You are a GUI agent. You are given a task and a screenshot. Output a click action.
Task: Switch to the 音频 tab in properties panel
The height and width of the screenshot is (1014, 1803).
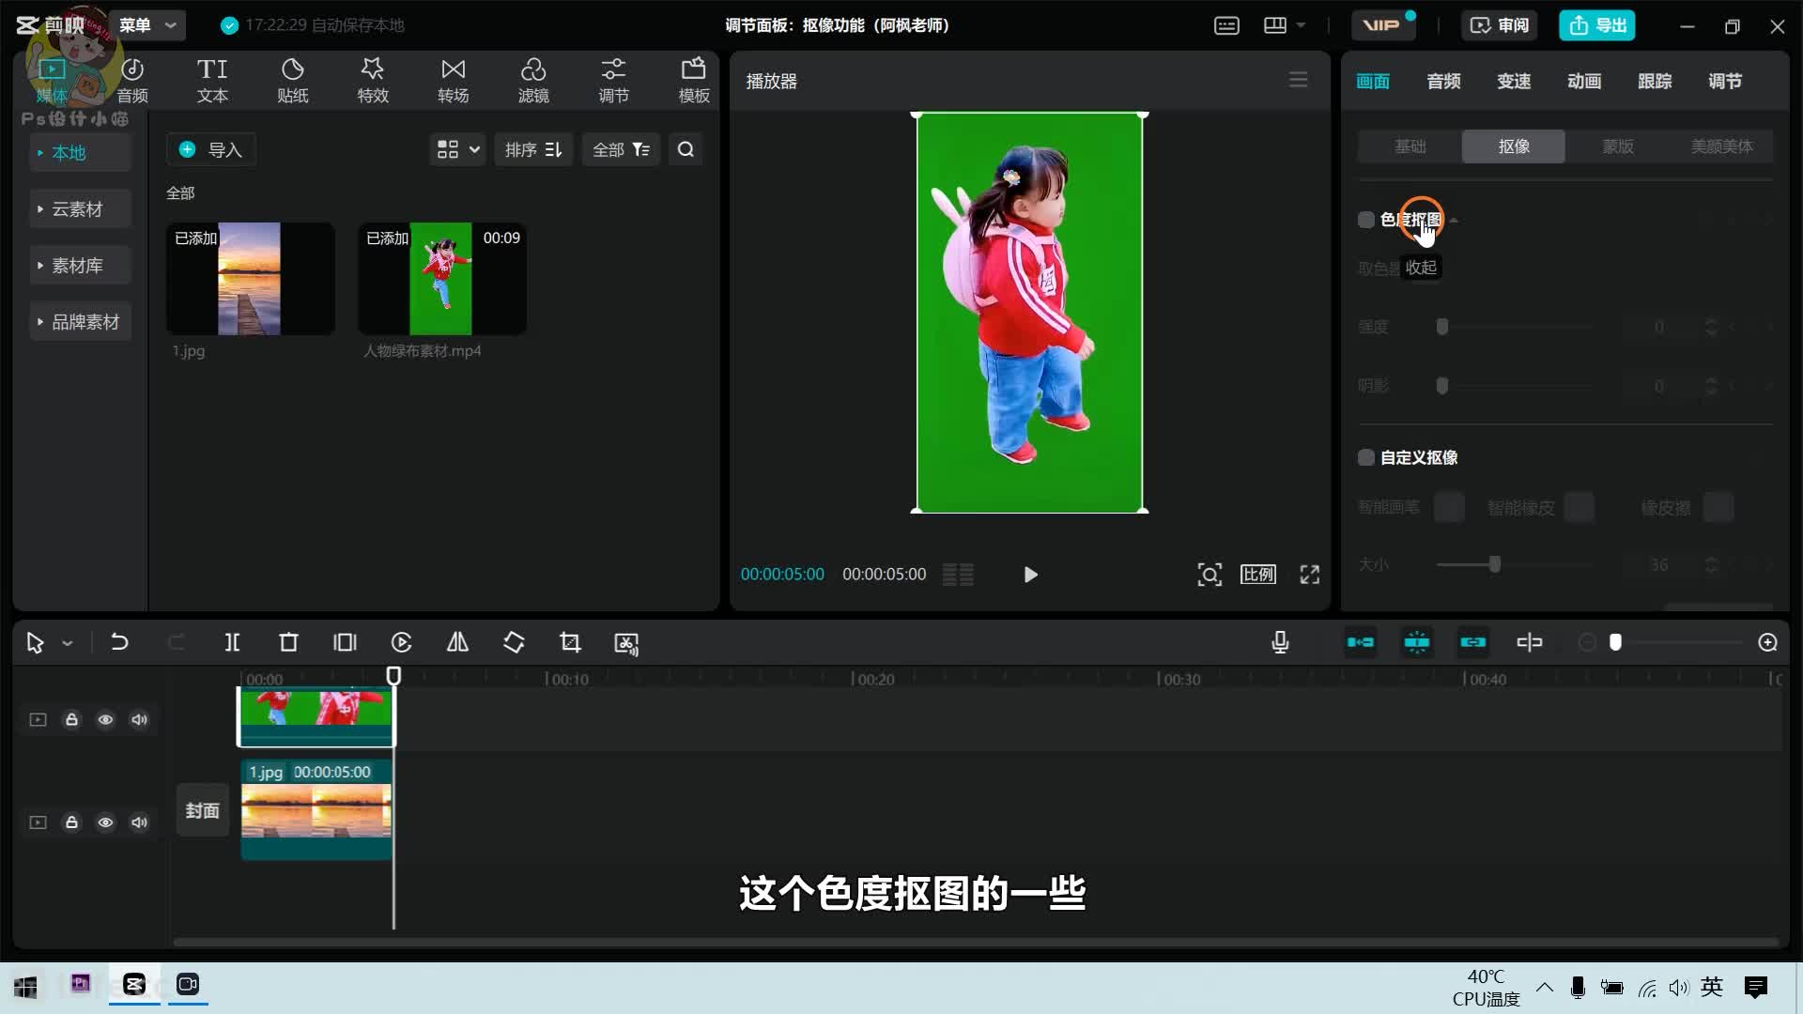click(1443, 82)
